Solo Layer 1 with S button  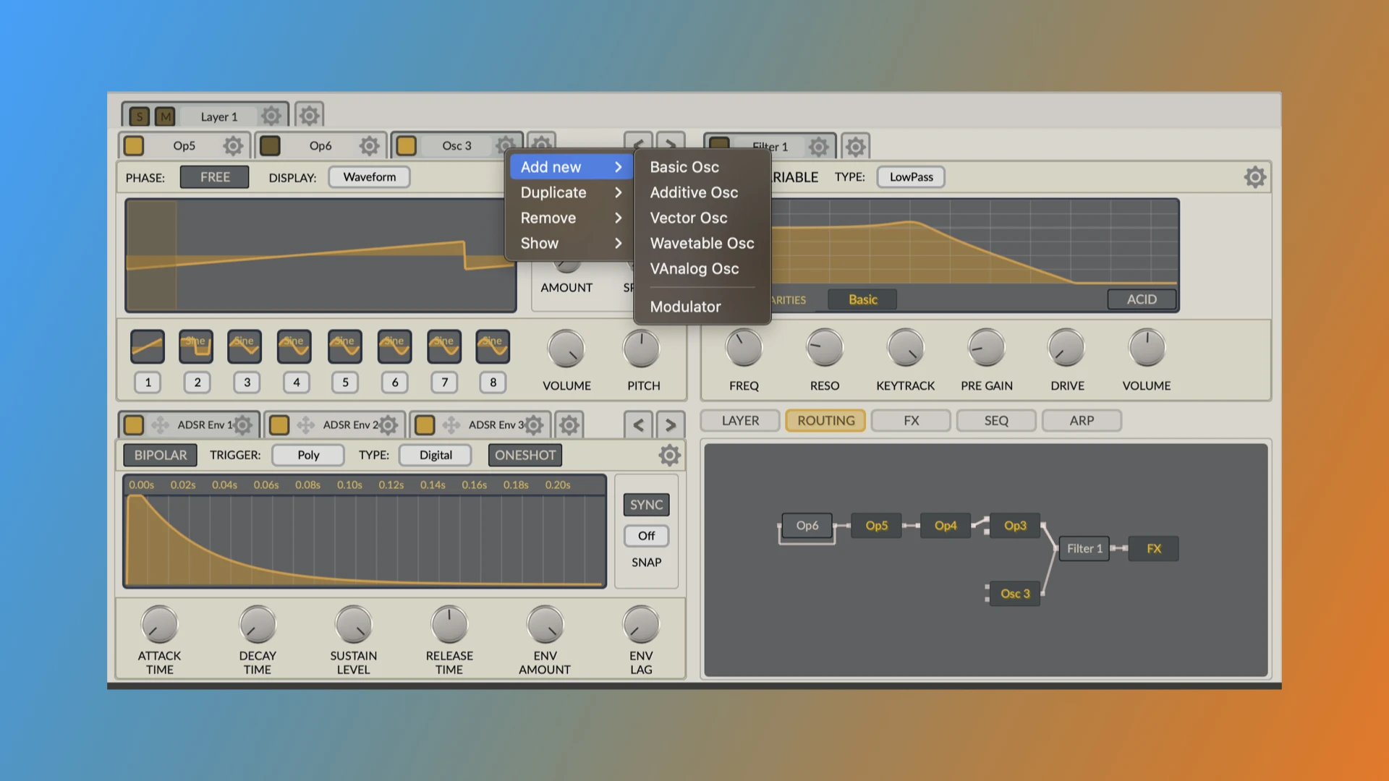(140, 116)
